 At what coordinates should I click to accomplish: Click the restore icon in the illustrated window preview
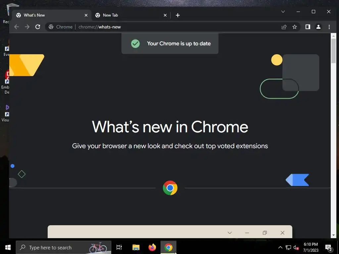(x=265, y=233)
